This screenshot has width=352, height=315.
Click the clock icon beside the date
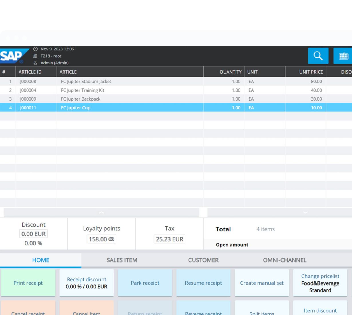(x=35, y=49)
